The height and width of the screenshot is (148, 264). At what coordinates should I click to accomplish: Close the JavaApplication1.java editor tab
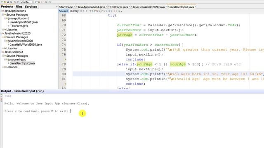point(107,7)
